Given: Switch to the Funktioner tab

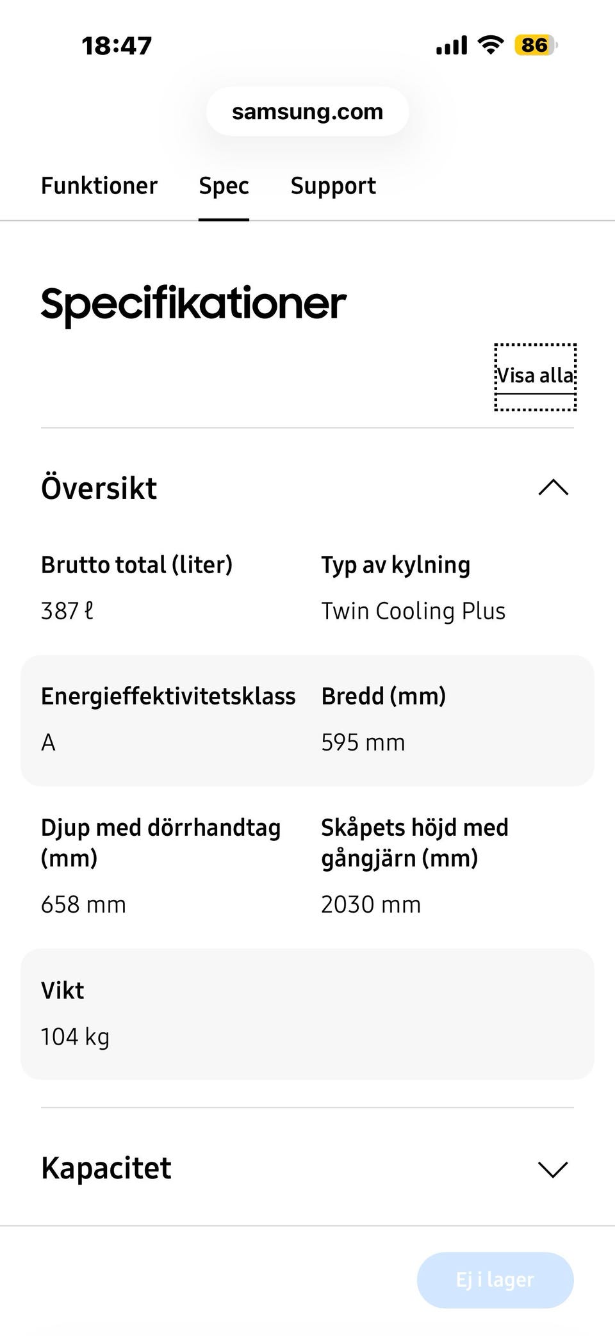Looking at the screenshot, I should (x=99, y=186).
